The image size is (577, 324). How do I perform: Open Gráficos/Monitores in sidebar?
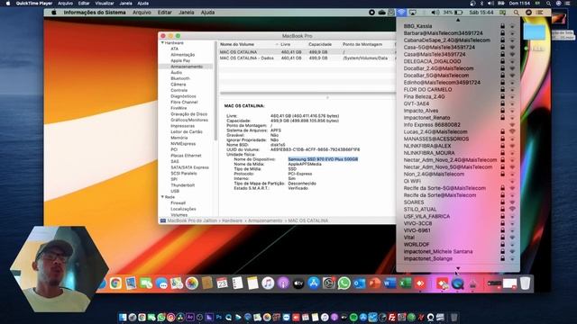tap(189, 120)
